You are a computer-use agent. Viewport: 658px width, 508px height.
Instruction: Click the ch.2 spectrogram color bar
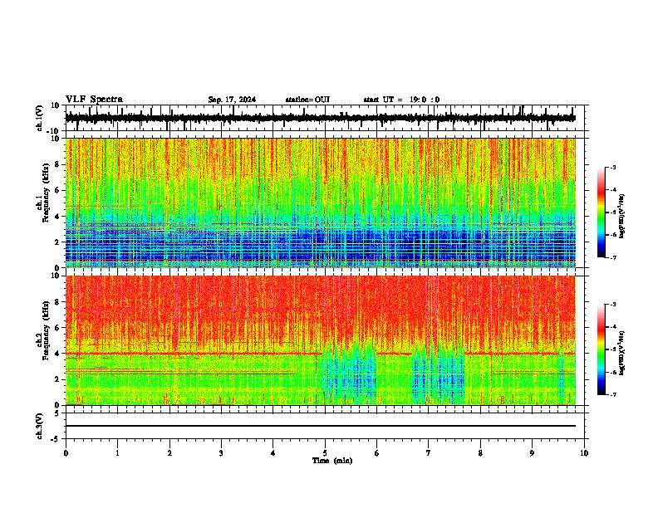601,349
